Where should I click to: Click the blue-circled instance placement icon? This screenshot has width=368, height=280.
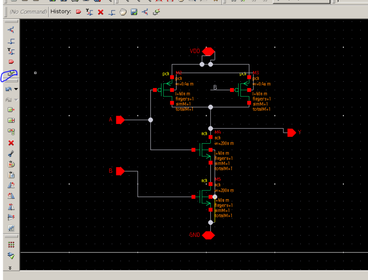(x=10, y=76)
